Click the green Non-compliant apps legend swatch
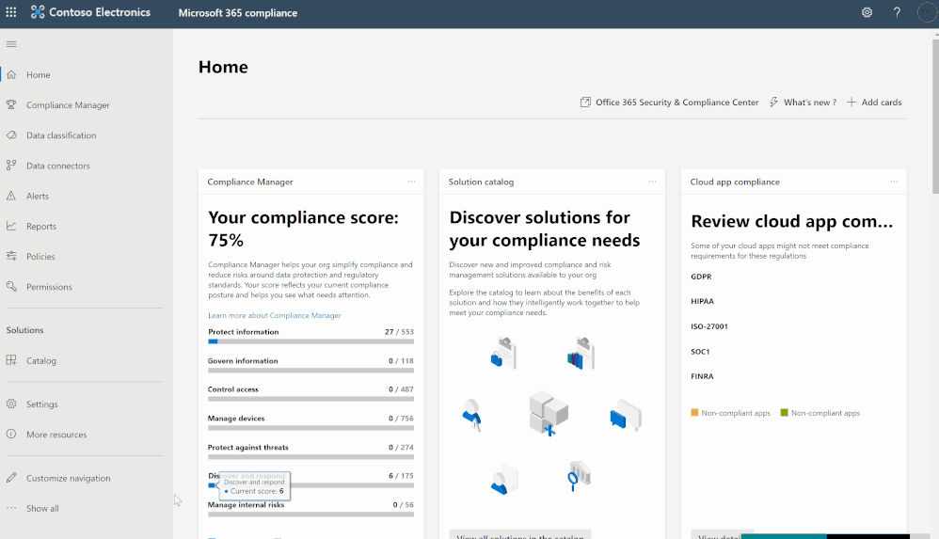The image size is (939, 539). point(785,413)
